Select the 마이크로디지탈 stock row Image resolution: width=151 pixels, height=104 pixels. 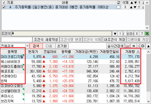[x=70, y=57]
